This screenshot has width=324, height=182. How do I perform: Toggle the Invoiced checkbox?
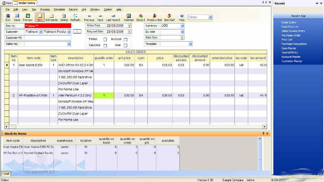[x=125, y=39]
